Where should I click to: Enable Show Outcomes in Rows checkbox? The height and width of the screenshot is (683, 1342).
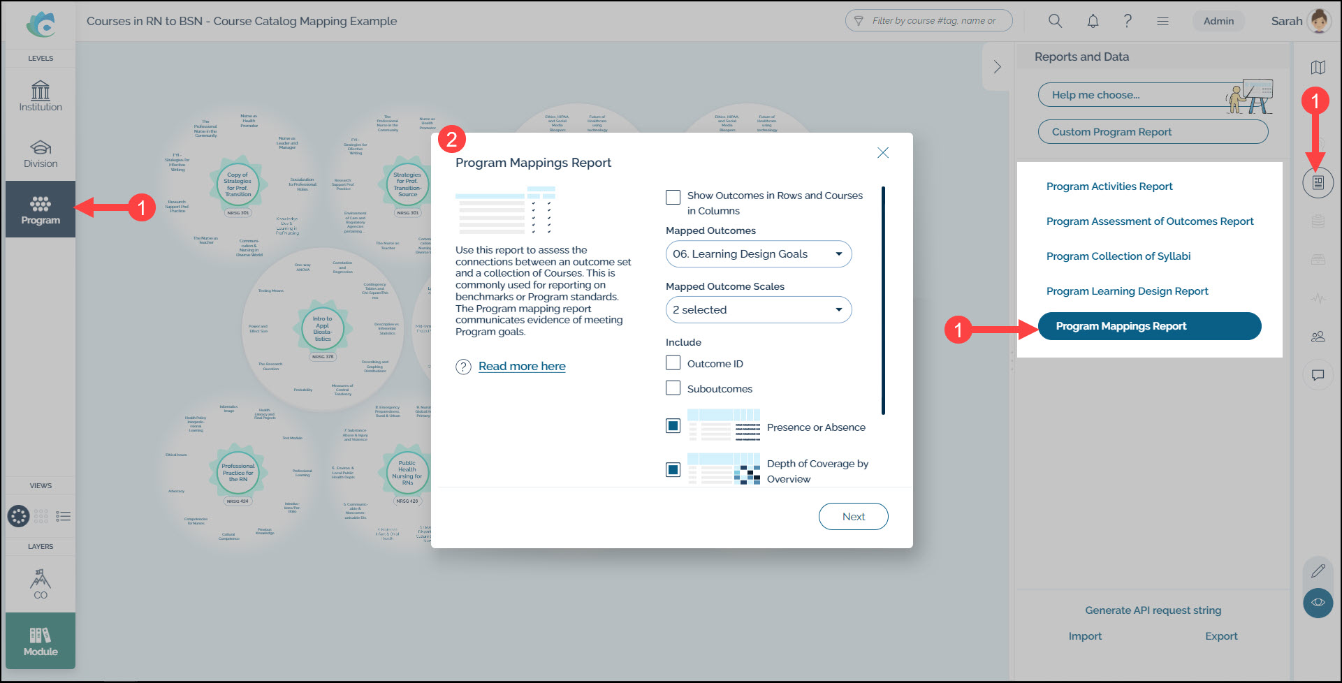tap(673, 197)
